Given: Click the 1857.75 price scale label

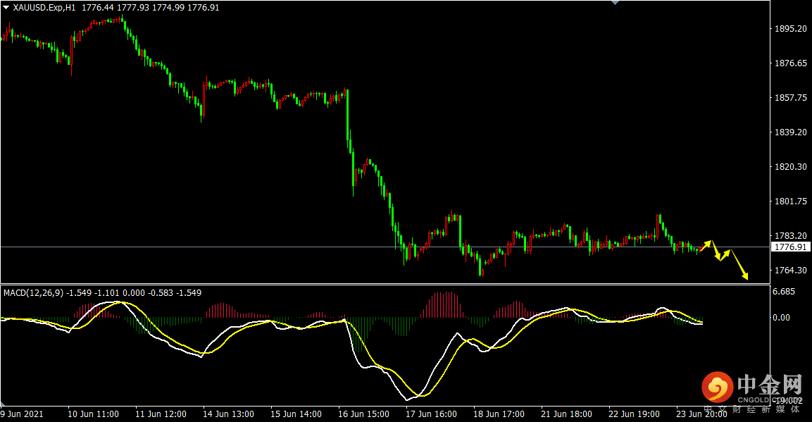Looking at the screenshot, I should [790, 98].
